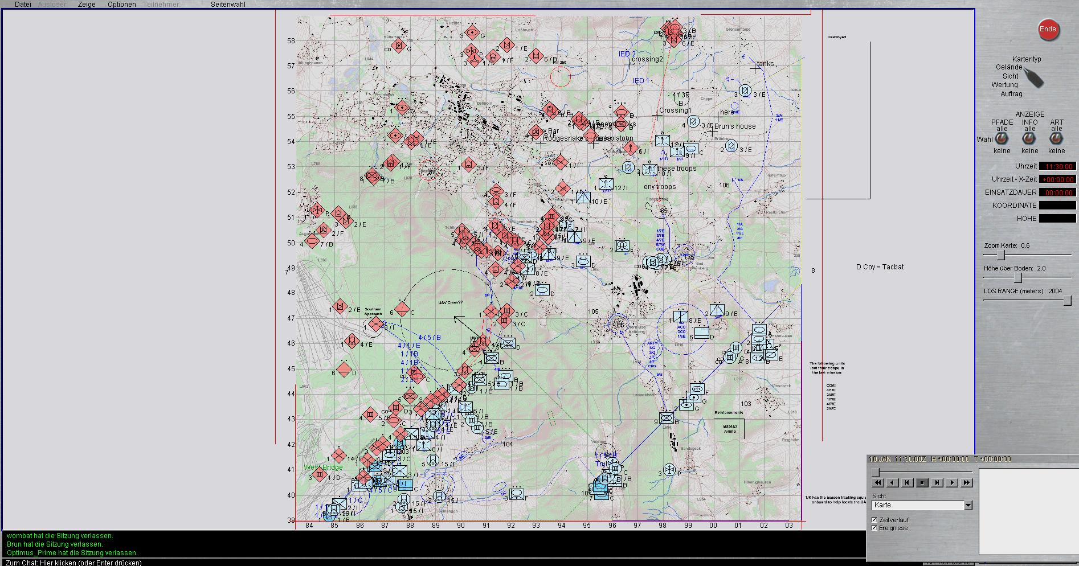Expand the Sicht dropdown showing Karte
This screenshot has width=1079, height=566.
[x=967, y=506]
